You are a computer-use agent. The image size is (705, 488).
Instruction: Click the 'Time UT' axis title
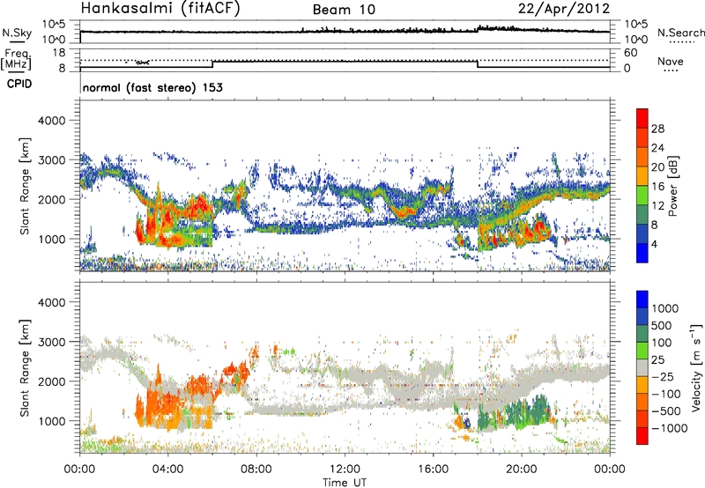tap(345, 482)
